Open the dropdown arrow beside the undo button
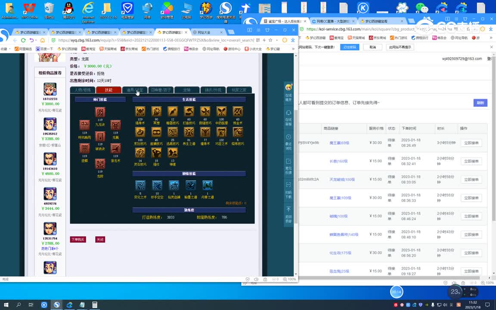Viewport: 496px width, 310px height. click(37, 40)
